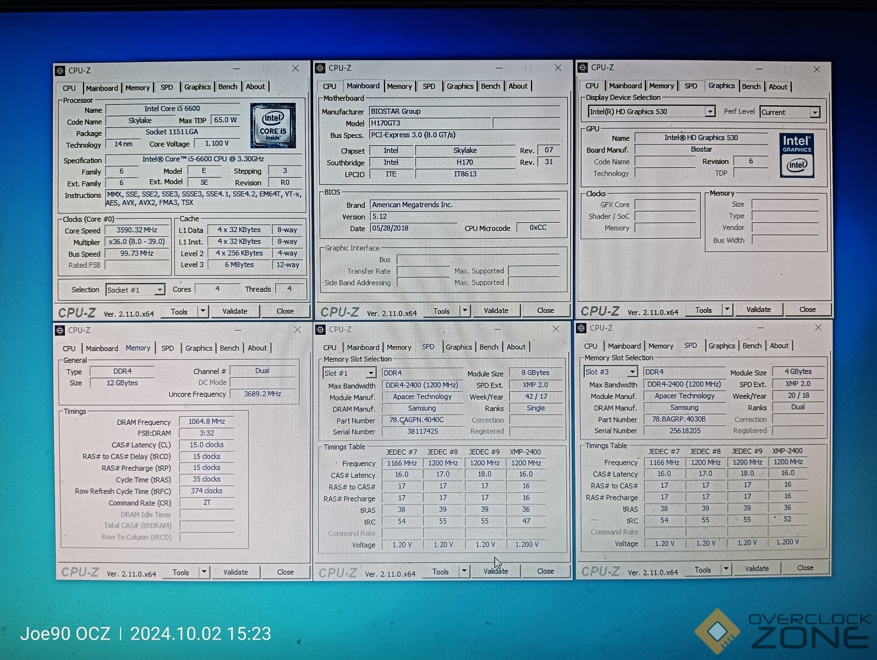The height and width of the screenshot is (660, 877).
Task: Open Mainboard tab in the CPU window
Action: 102,88
